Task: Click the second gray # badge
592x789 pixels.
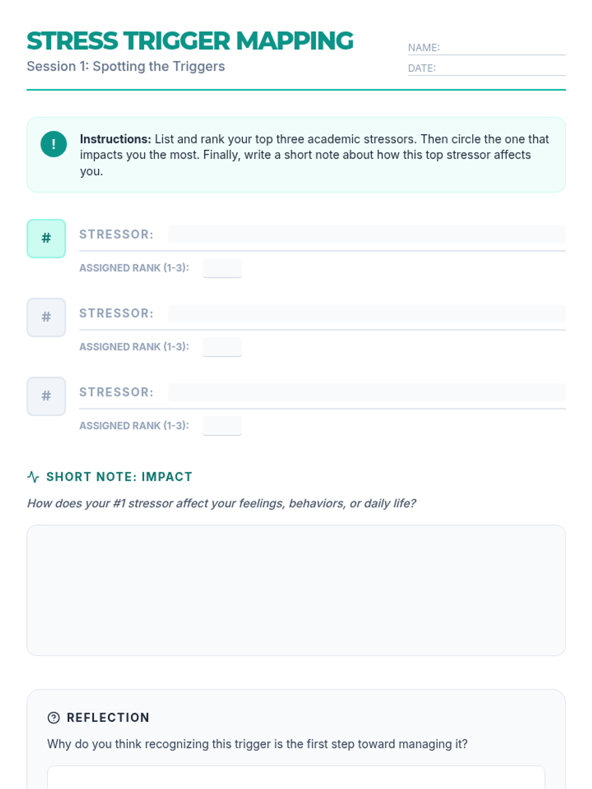Action: [46, 318]
